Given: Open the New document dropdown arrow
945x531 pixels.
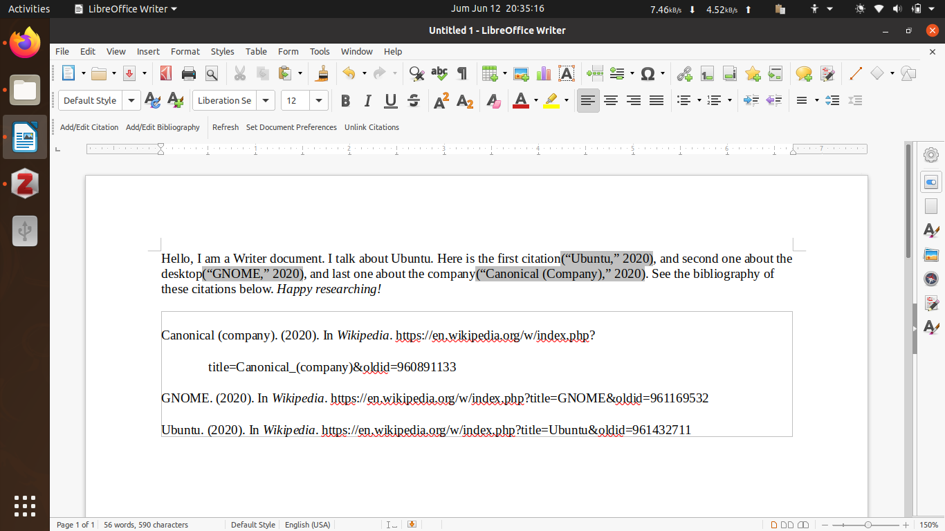Looking at the screenshot, I should [83, 73].
